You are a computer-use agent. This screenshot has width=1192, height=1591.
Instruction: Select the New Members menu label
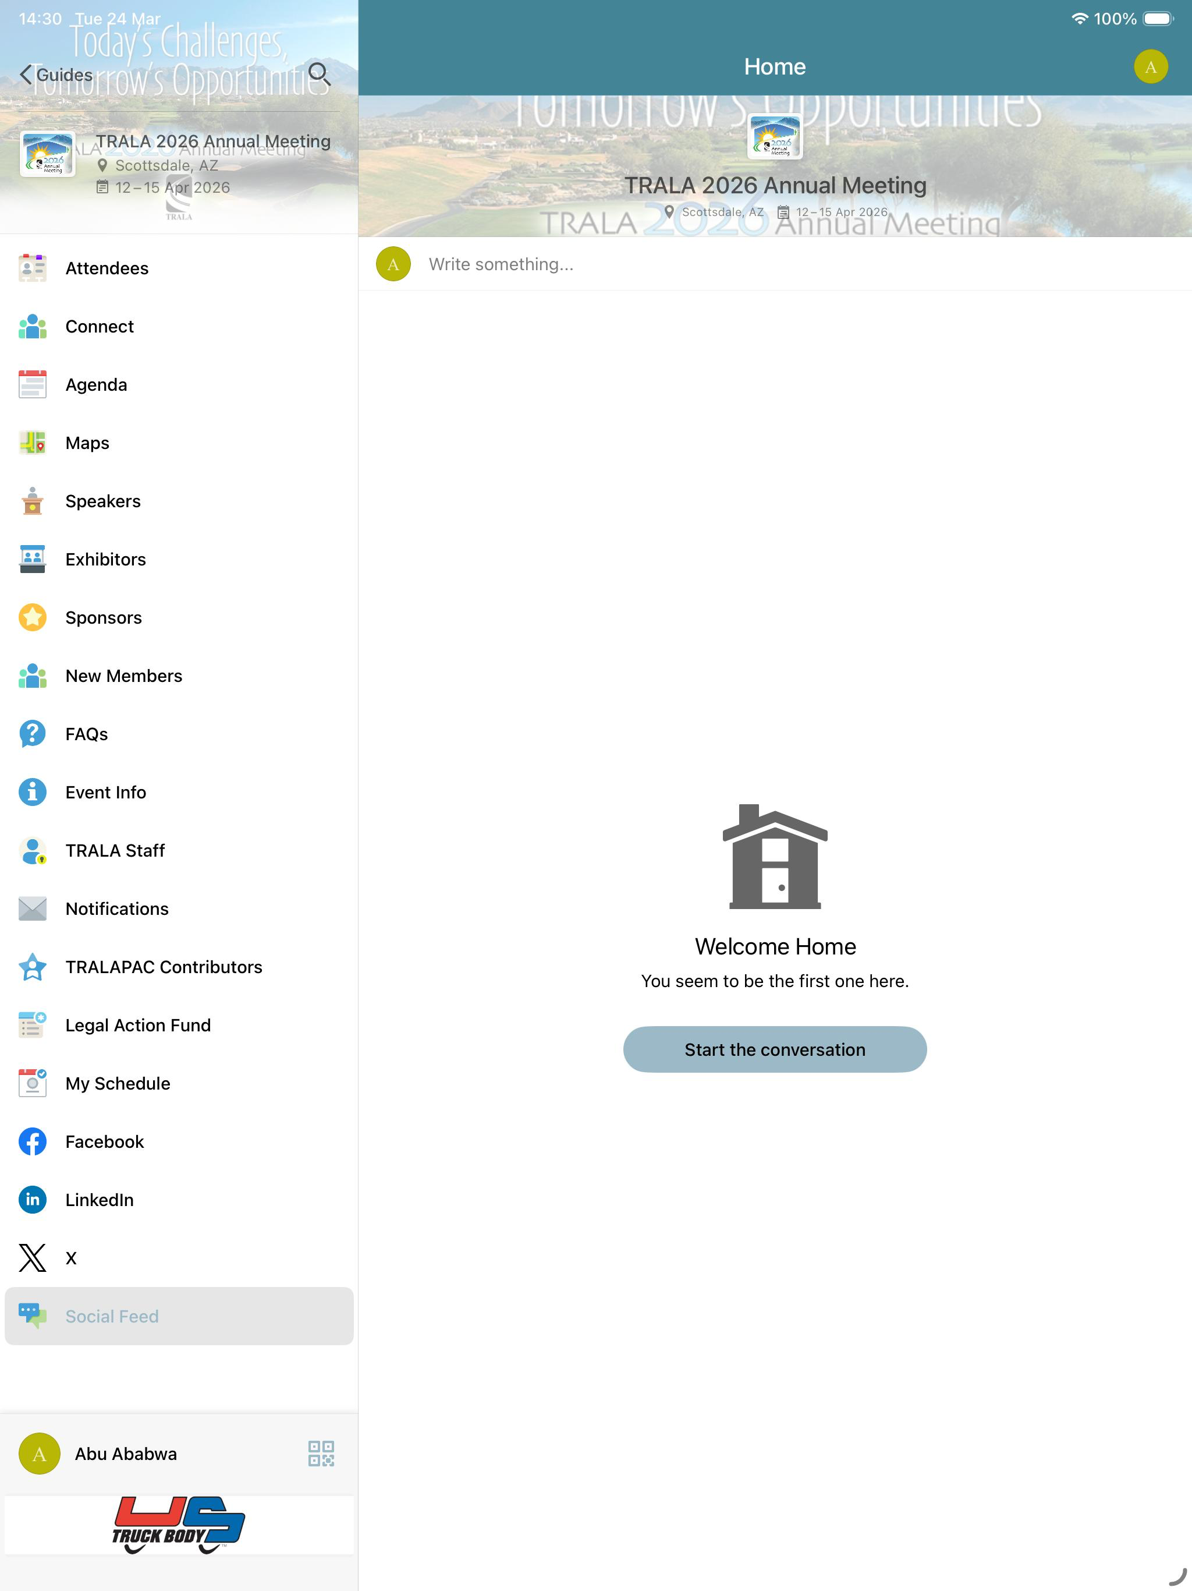(x=123, y=676)
